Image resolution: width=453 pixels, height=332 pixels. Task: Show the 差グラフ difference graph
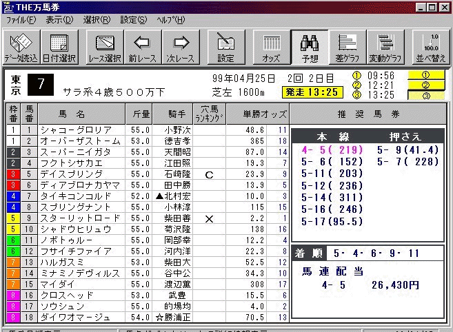[x=347, y=47]
